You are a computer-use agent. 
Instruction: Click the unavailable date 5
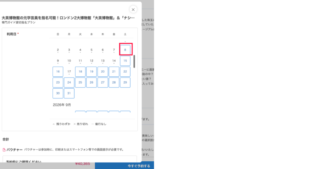coord(92,50)
